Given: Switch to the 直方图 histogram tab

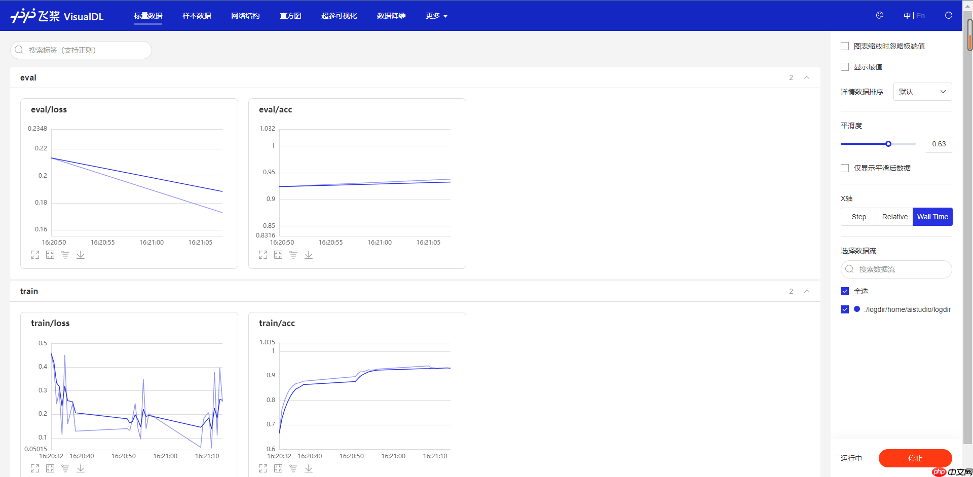Looking at the screenshot, I should pos(290,16).
